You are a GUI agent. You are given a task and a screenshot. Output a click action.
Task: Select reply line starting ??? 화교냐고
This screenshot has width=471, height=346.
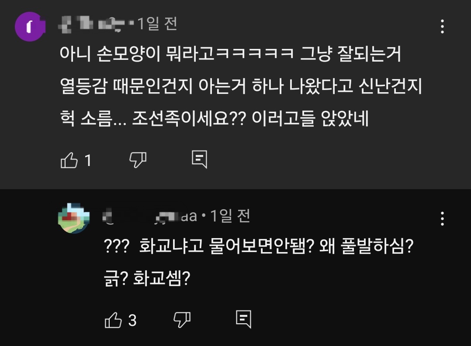(259, 248)
